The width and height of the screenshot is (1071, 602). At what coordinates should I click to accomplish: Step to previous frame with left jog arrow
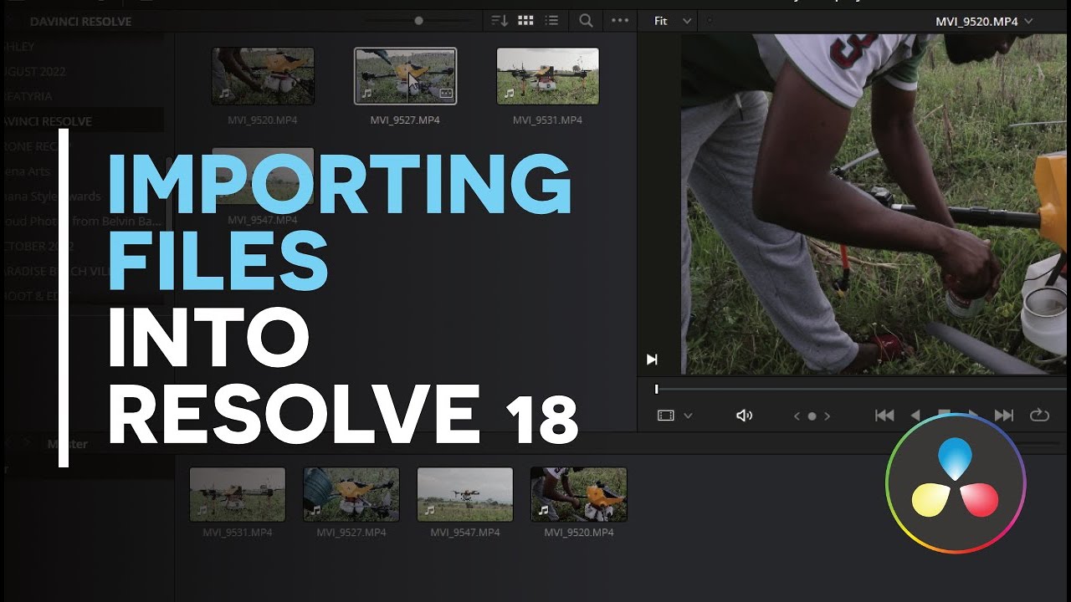pos(797,416)
